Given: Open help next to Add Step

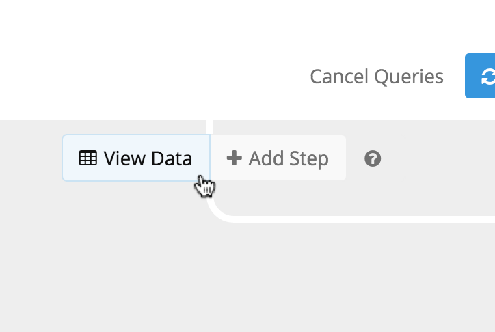Looking at the screenshot, I should [x=373, y=158].
